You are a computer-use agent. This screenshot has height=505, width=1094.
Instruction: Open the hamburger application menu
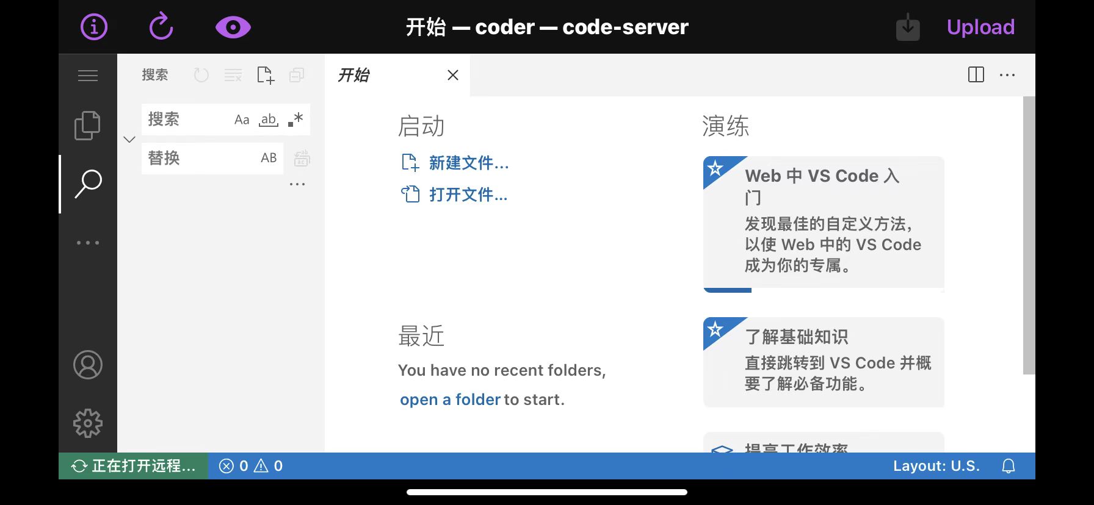88,76
